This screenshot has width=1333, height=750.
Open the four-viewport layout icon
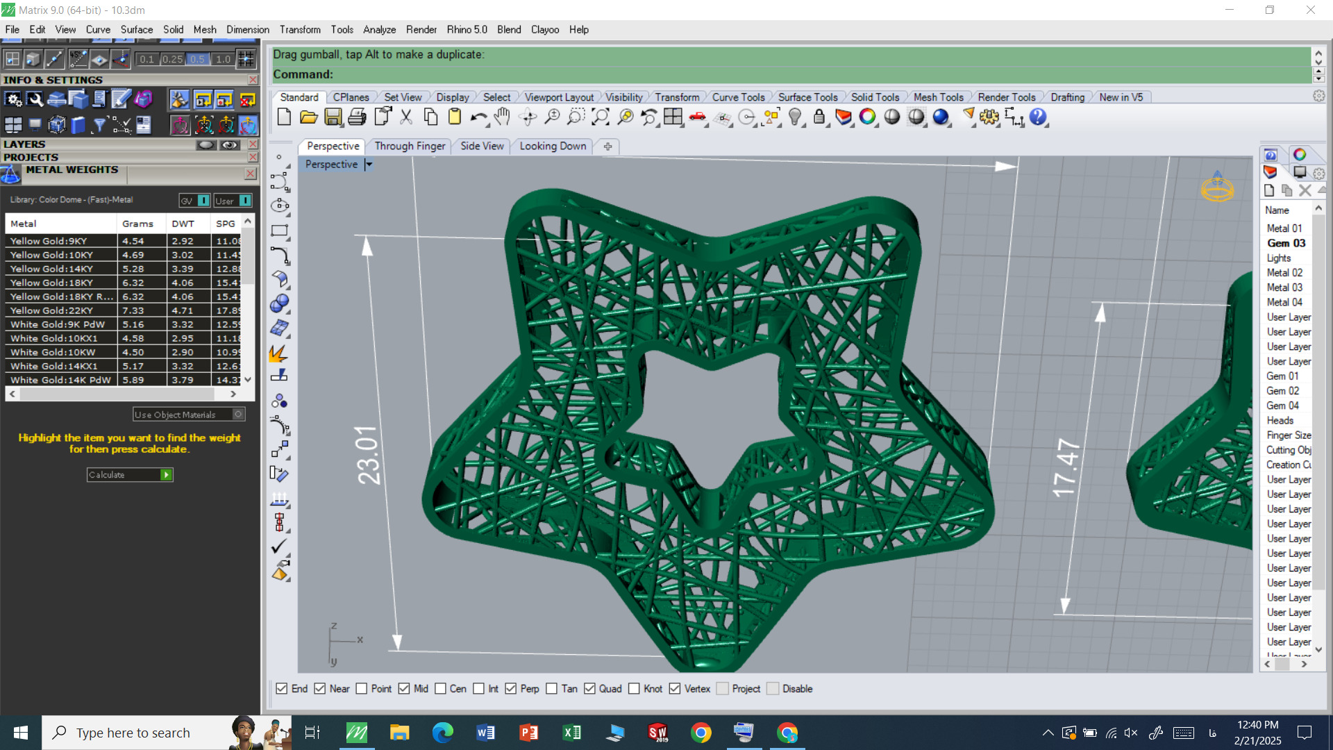[x=673, y=117]
